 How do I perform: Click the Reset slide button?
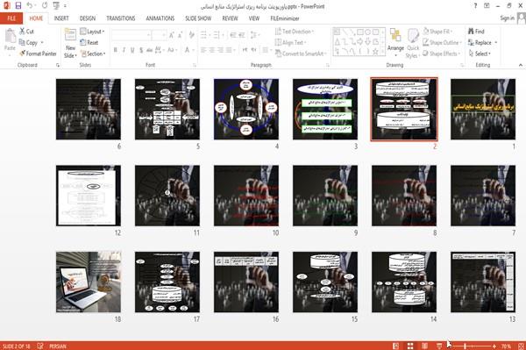(89, 43)
